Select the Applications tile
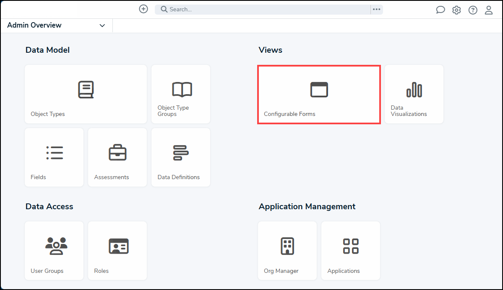 (x=350, y=250)
